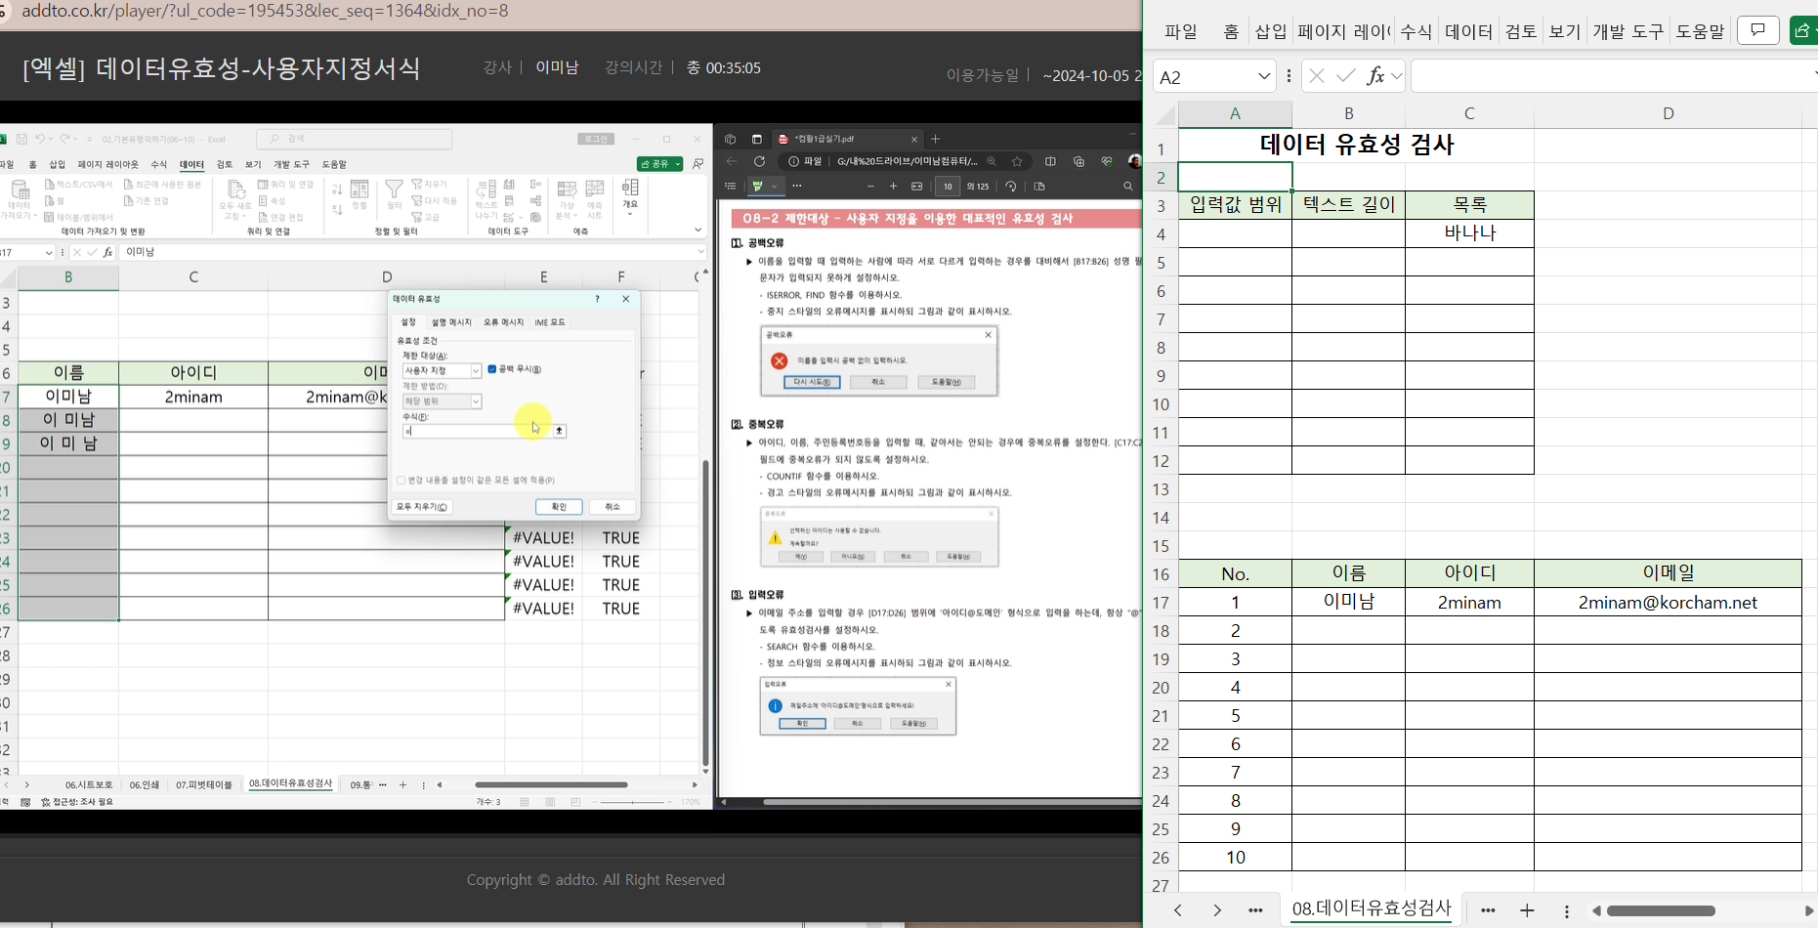Go to next sheet using right chevron arrow

pos(1217,910)
